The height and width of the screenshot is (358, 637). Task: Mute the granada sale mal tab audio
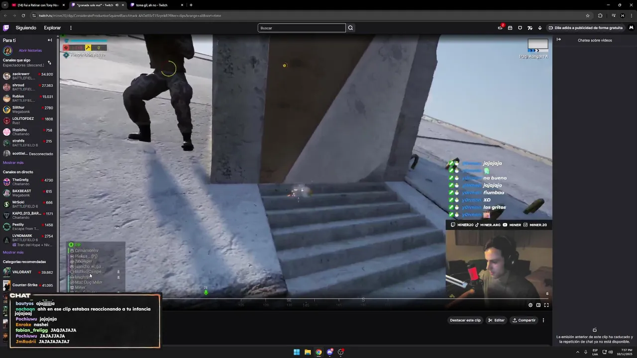click(x=117, y=5)
